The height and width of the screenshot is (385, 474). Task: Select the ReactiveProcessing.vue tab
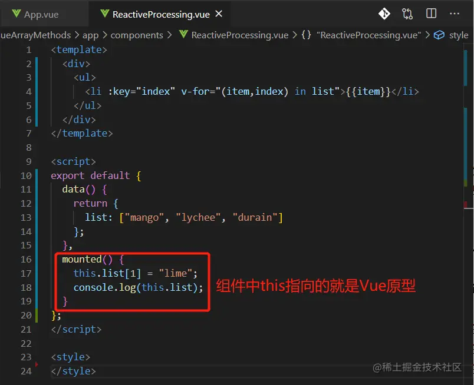pyautogui.click(x=161, y=14)
